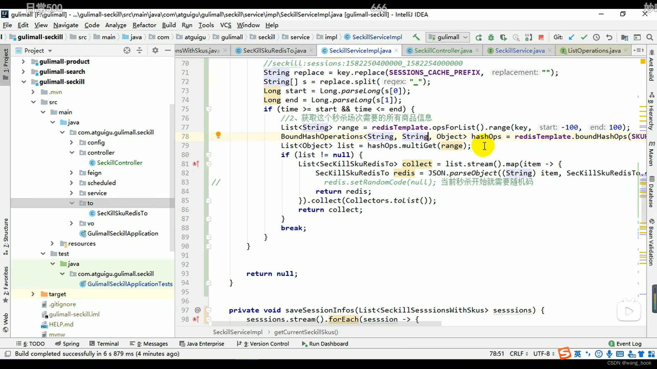Open the Database side panel
This screenshot has height=369, width=657.
(652, 191)
